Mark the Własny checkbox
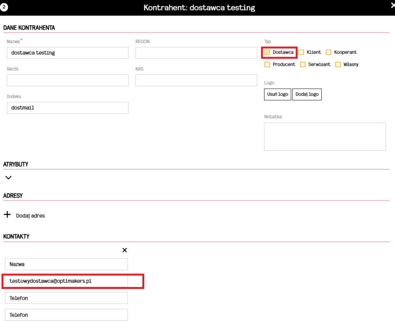Viewport: 395px width, 321px height. tap(338, 65)
